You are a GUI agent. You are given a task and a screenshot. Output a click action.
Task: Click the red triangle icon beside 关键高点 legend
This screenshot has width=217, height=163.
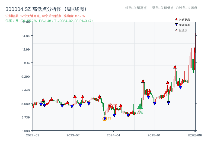176,19
